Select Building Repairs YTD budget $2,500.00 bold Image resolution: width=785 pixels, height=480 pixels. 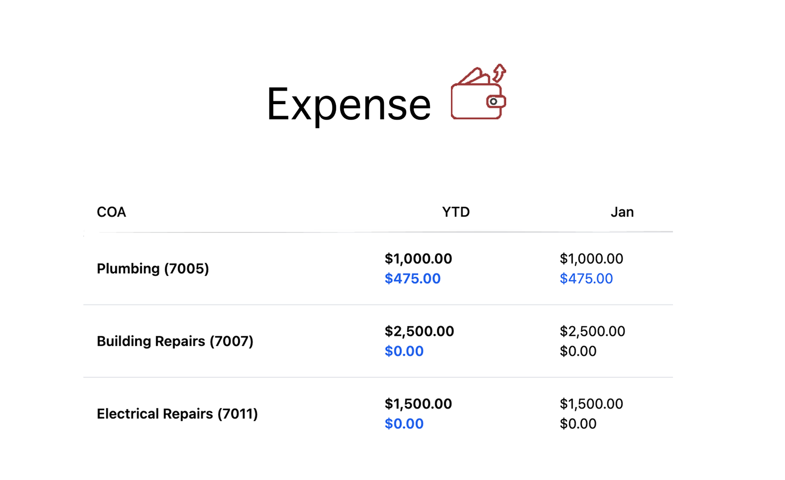[x=419, y=331]
